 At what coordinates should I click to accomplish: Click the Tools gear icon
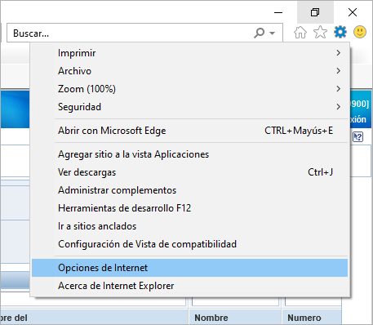340,32
